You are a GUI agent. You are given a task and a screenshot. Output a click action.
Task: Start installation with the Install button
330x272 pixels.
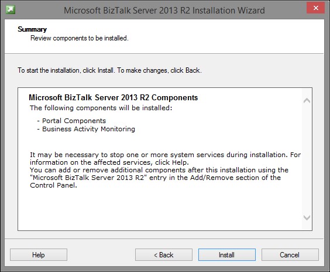(x=227, y=255)
